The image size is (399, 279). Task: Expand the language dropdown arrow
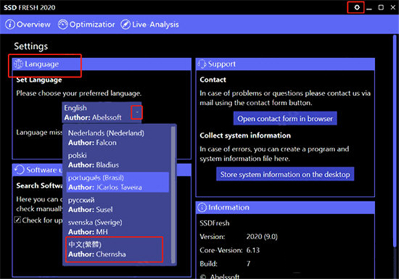coord(136,112)
